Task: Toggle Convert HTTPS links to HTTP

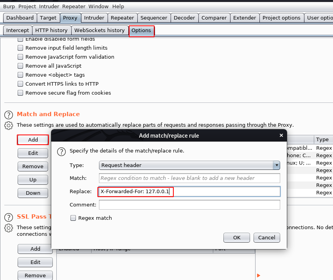Action: 20,84
